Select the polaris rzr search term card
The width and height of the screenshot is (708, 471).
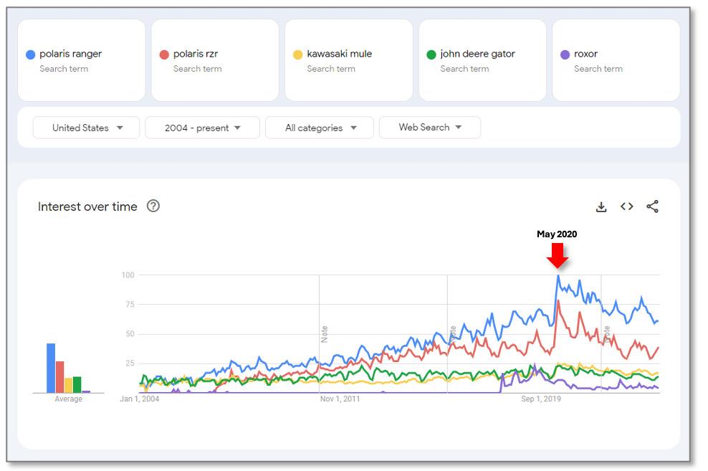(x=214, y=60)
